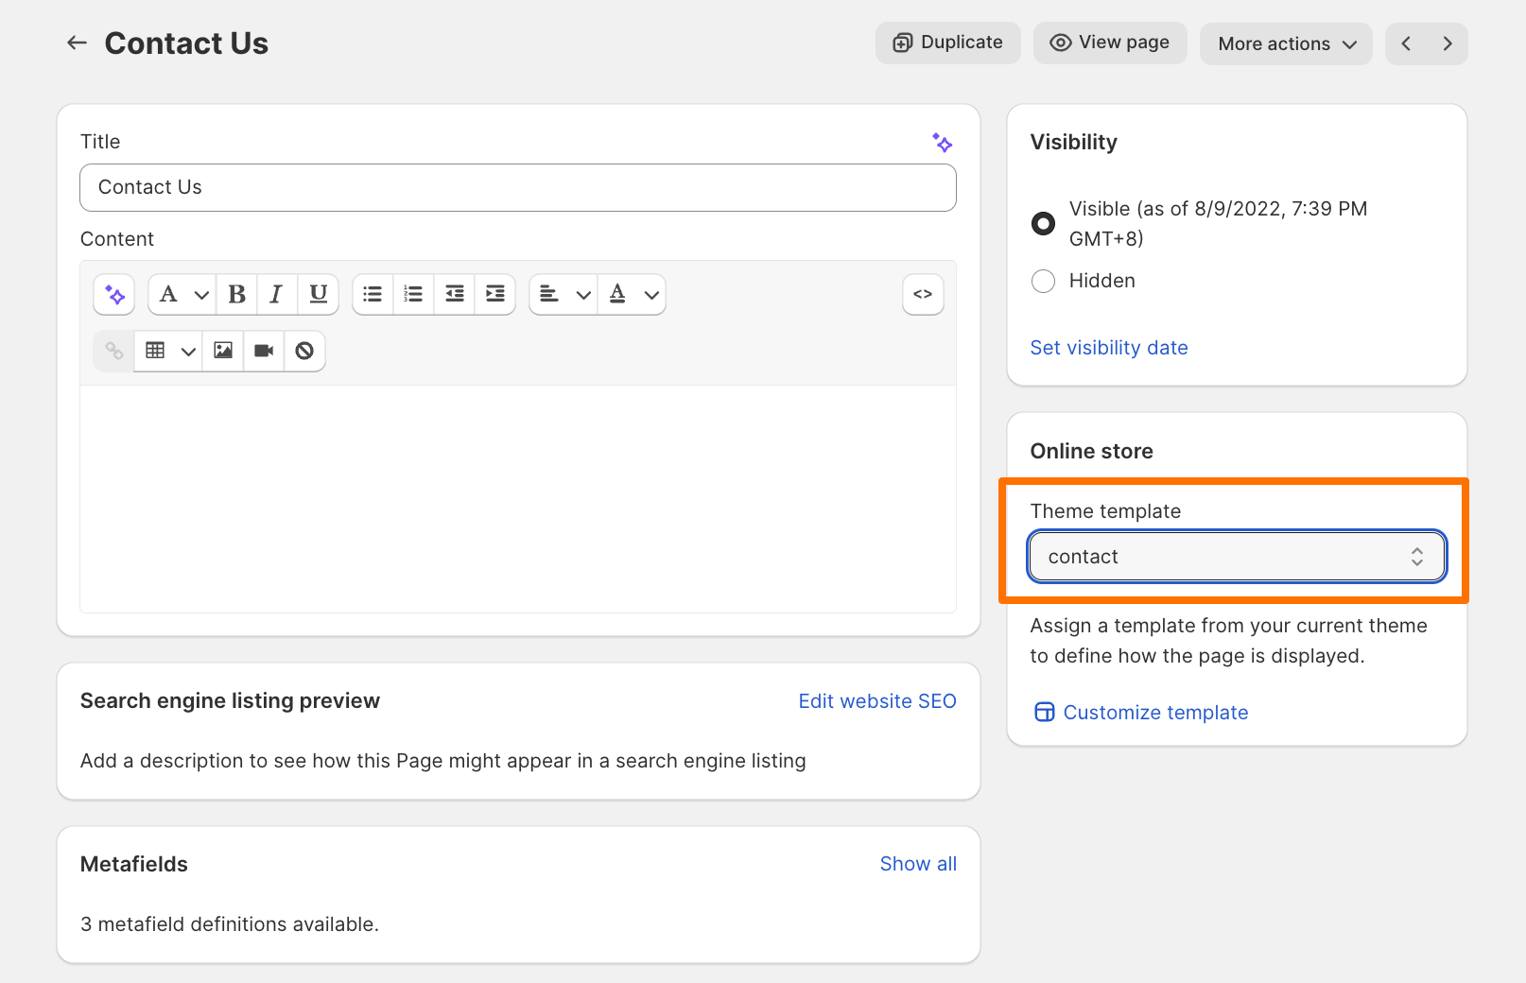Viewport: 1526px width, 983px height.
Task: Open the text color picker
Action: pyautogui.click(x=632, y=295)
